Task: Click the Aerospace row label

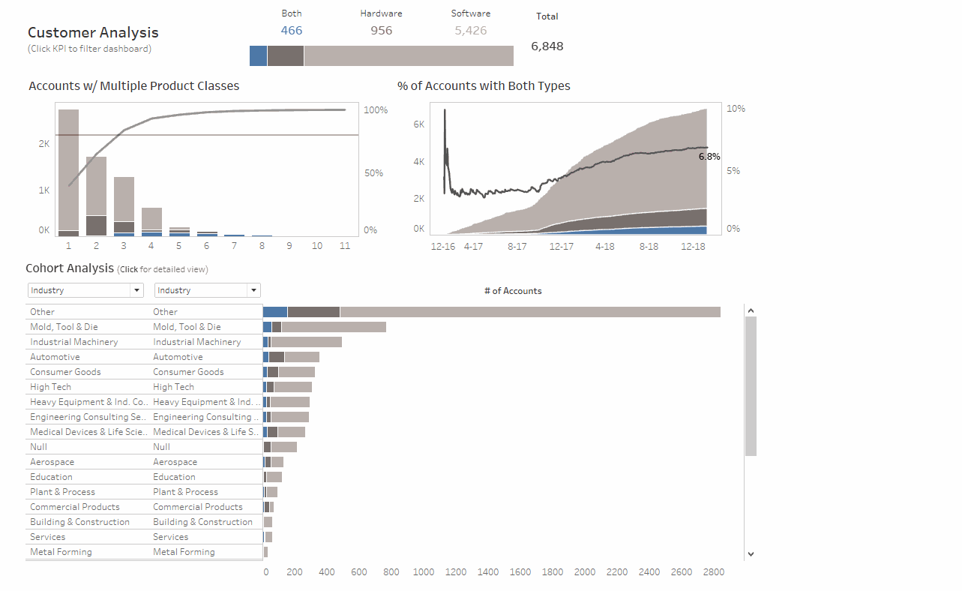Action: 52,461
